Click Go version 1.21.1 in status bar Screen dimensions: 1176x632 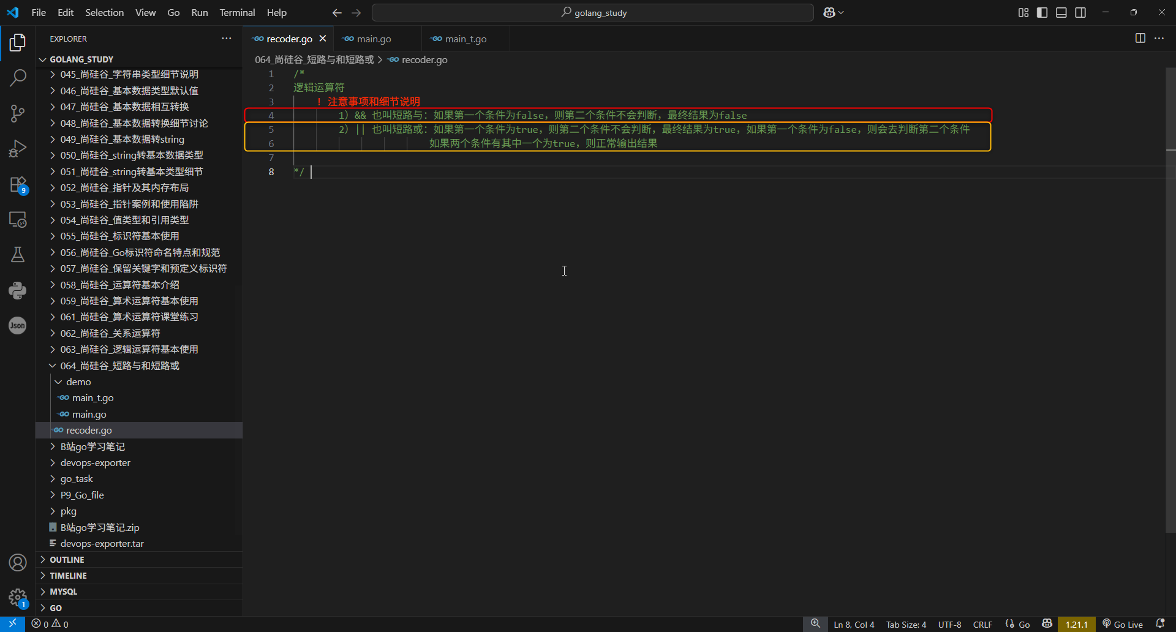coord(1076,624)
